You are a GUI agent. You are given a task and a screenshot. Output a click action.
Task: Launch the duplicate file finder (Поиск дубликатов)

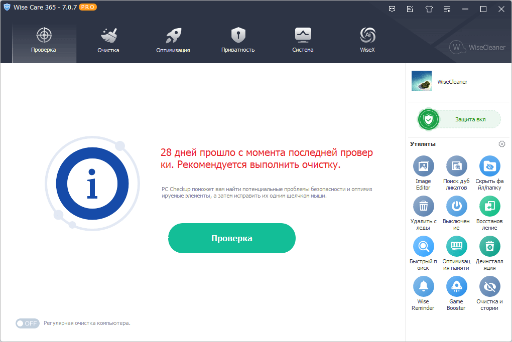456,167
